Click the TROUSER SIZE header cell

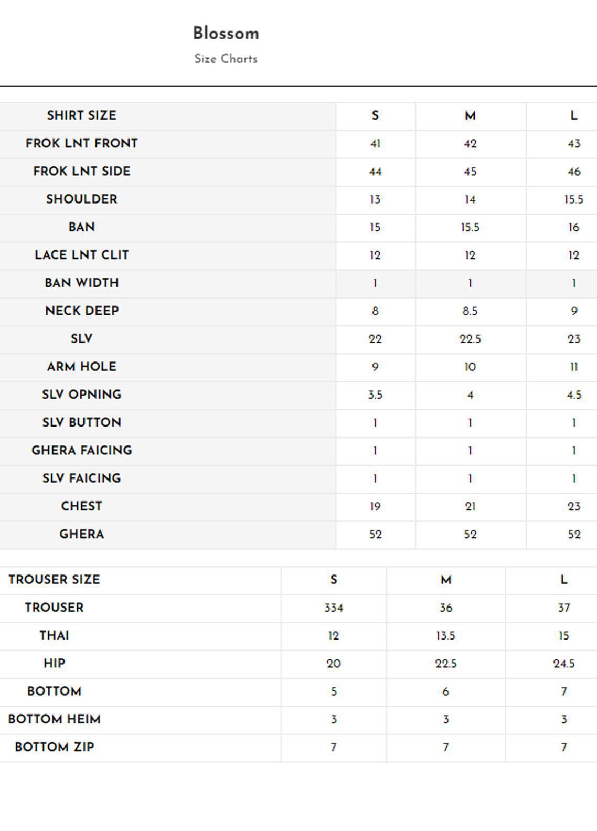[54, 580]
